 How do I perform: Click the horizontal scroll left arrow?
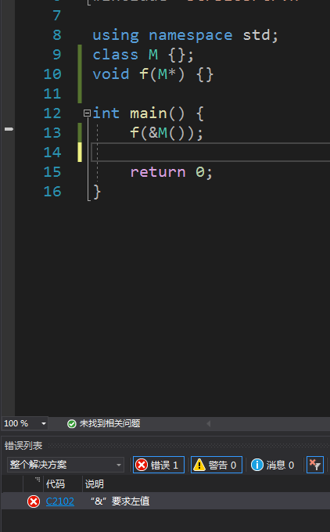click(209, 424)
